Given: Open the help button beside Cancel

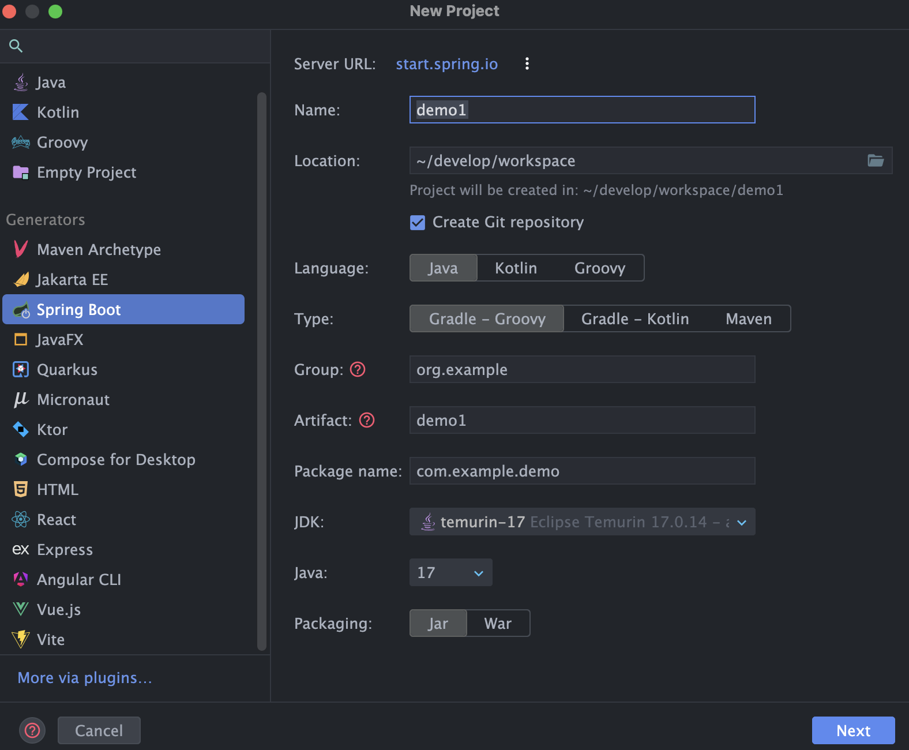Looking at the screenshot, I should point(32,730).
